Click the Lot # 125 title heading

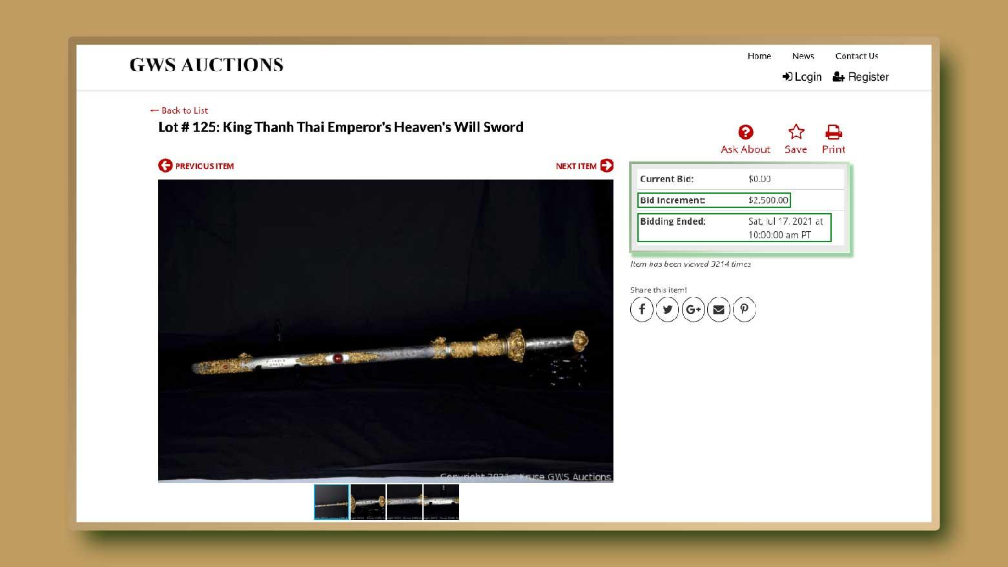click(x=341, y=127)
